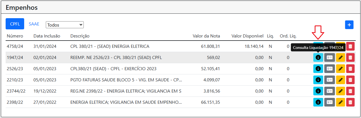The width and height of the screenshot is (361, 118).
Task: Click the Valor Disponível column header
Action: point(247,36)
